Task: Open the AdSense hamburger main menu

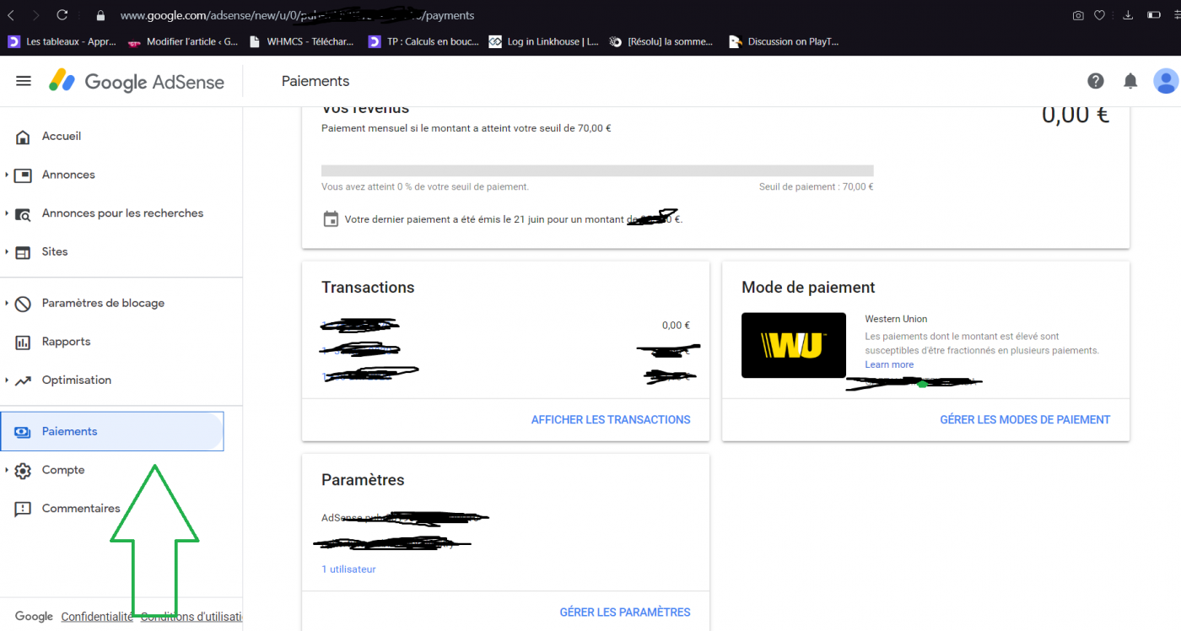Action: tap(24, 81)
